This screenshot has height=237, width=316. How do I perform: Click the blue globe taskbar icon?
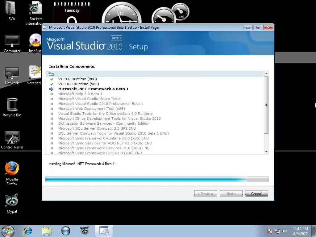click(x=66, y=231)
